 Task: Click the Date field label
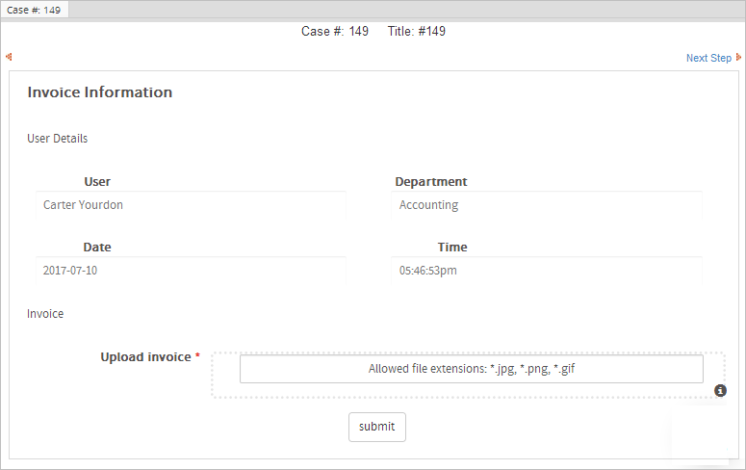[x=97, y=247]
